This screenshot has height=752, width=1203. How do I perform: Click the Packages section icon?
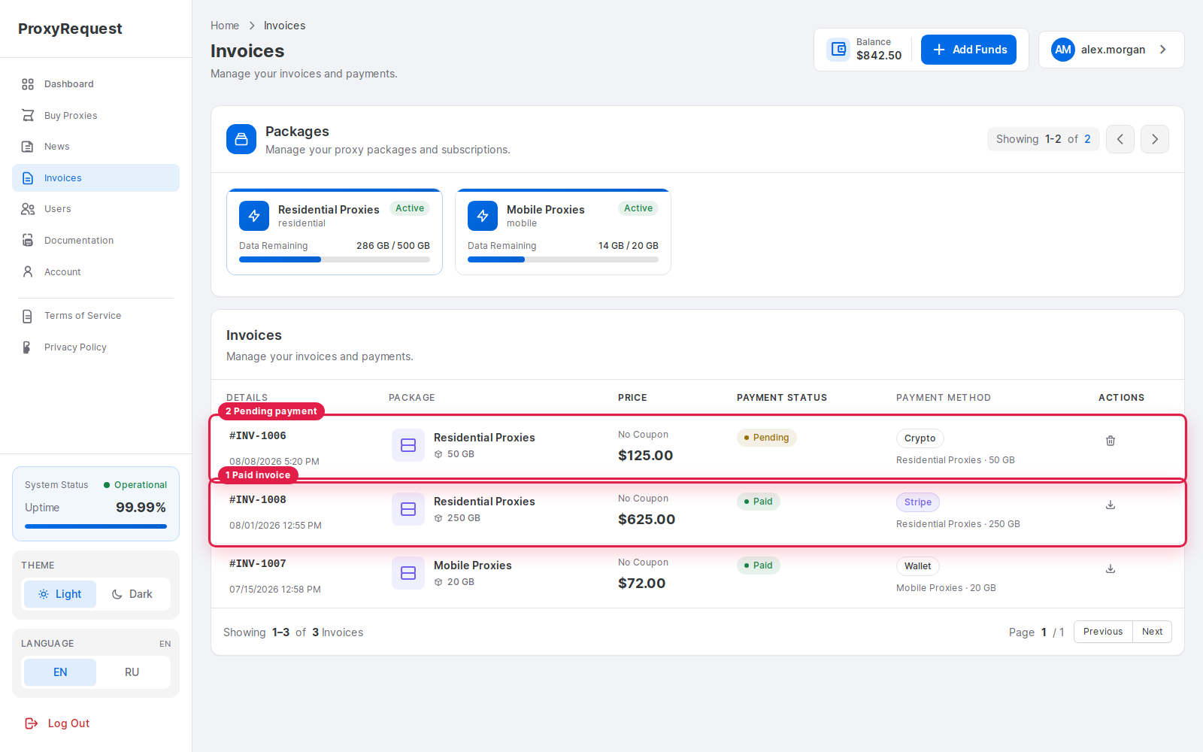241,139
